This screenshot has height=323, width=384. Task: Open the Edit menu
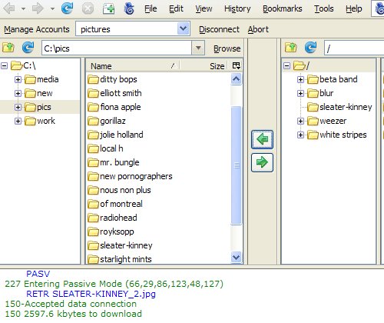click(x=176, y=8)
